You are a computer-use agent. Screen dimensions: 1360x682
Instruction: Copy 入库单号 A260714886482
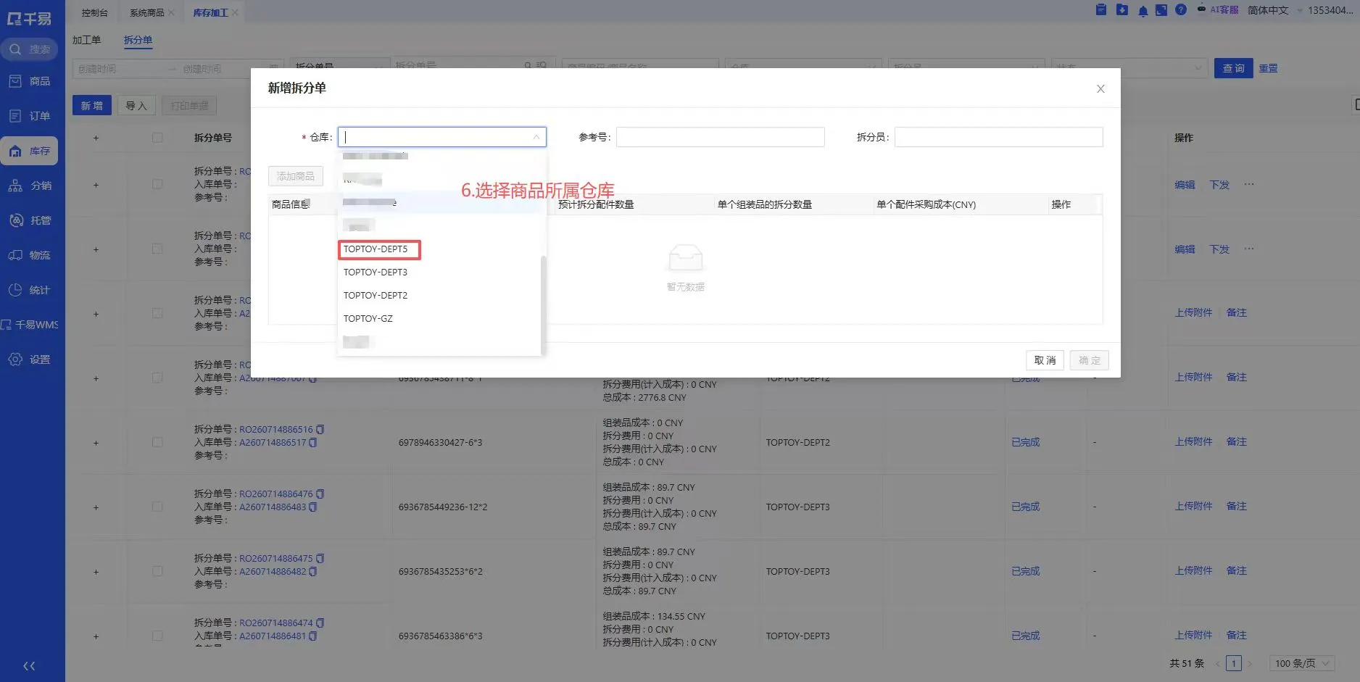[313, 571]
